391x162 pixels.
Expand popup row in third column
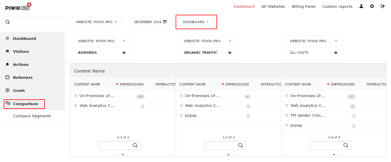pos(287,125)
